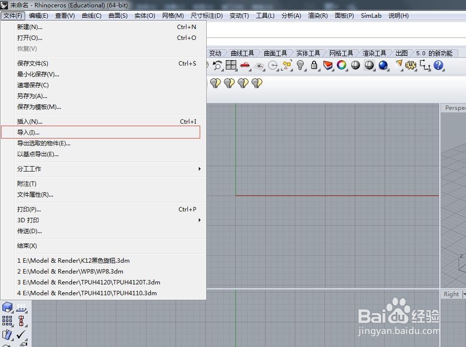Viewport: 466px width, 347px height.
Task: Click the red car named-view icon
Action: click(245, 65)
